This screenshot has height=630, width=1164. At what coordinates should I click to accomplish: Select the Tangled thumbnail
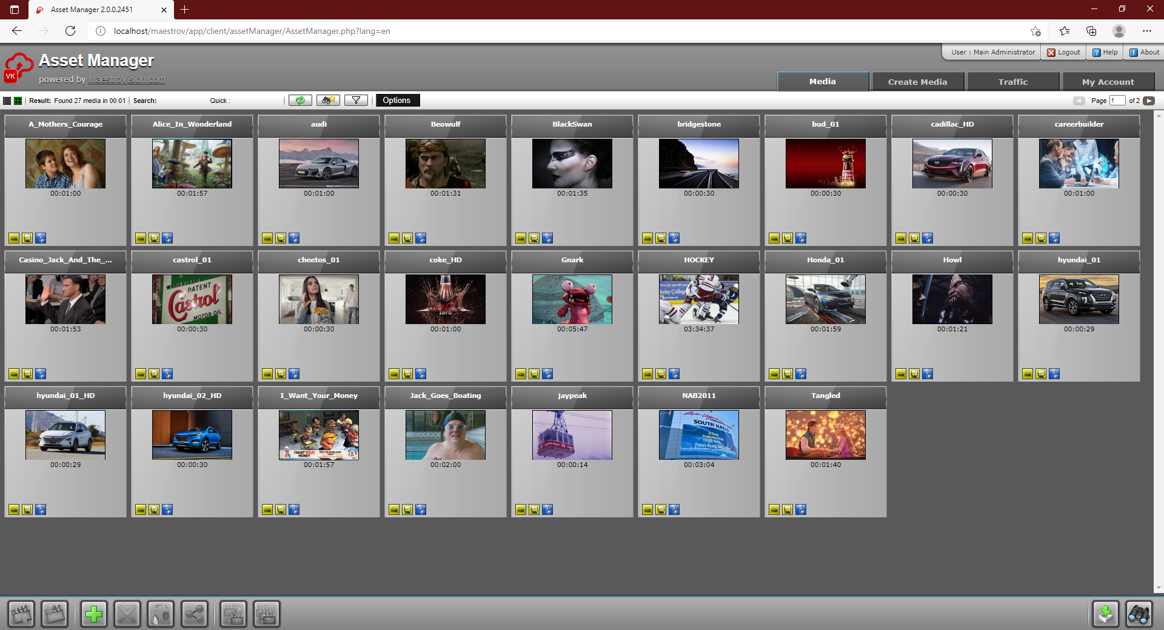pos(826,435)
